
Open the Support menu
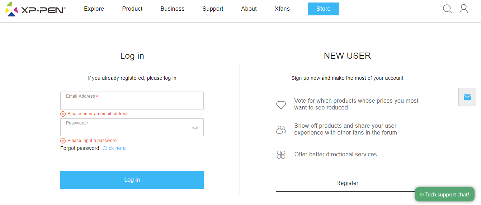[213, 9]
